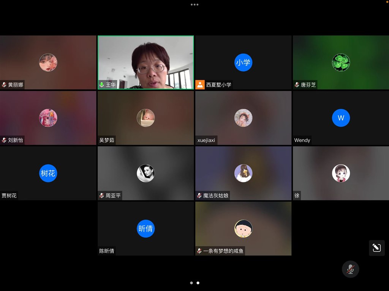The image size is (389, 291).
Task: Toggle mute on 周亚平's microphone icon
Action: tap(101, 196)
